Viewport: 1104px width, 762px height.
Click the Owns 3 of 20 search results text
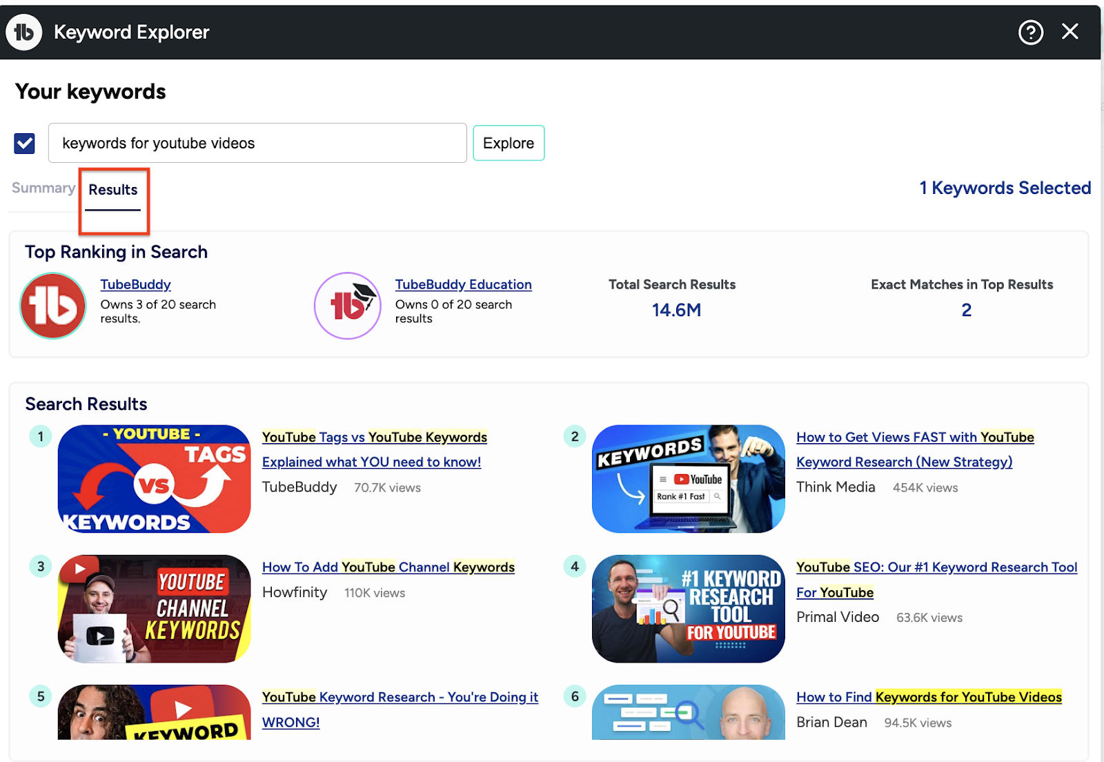pyautogui.click(x=158, y=311)
